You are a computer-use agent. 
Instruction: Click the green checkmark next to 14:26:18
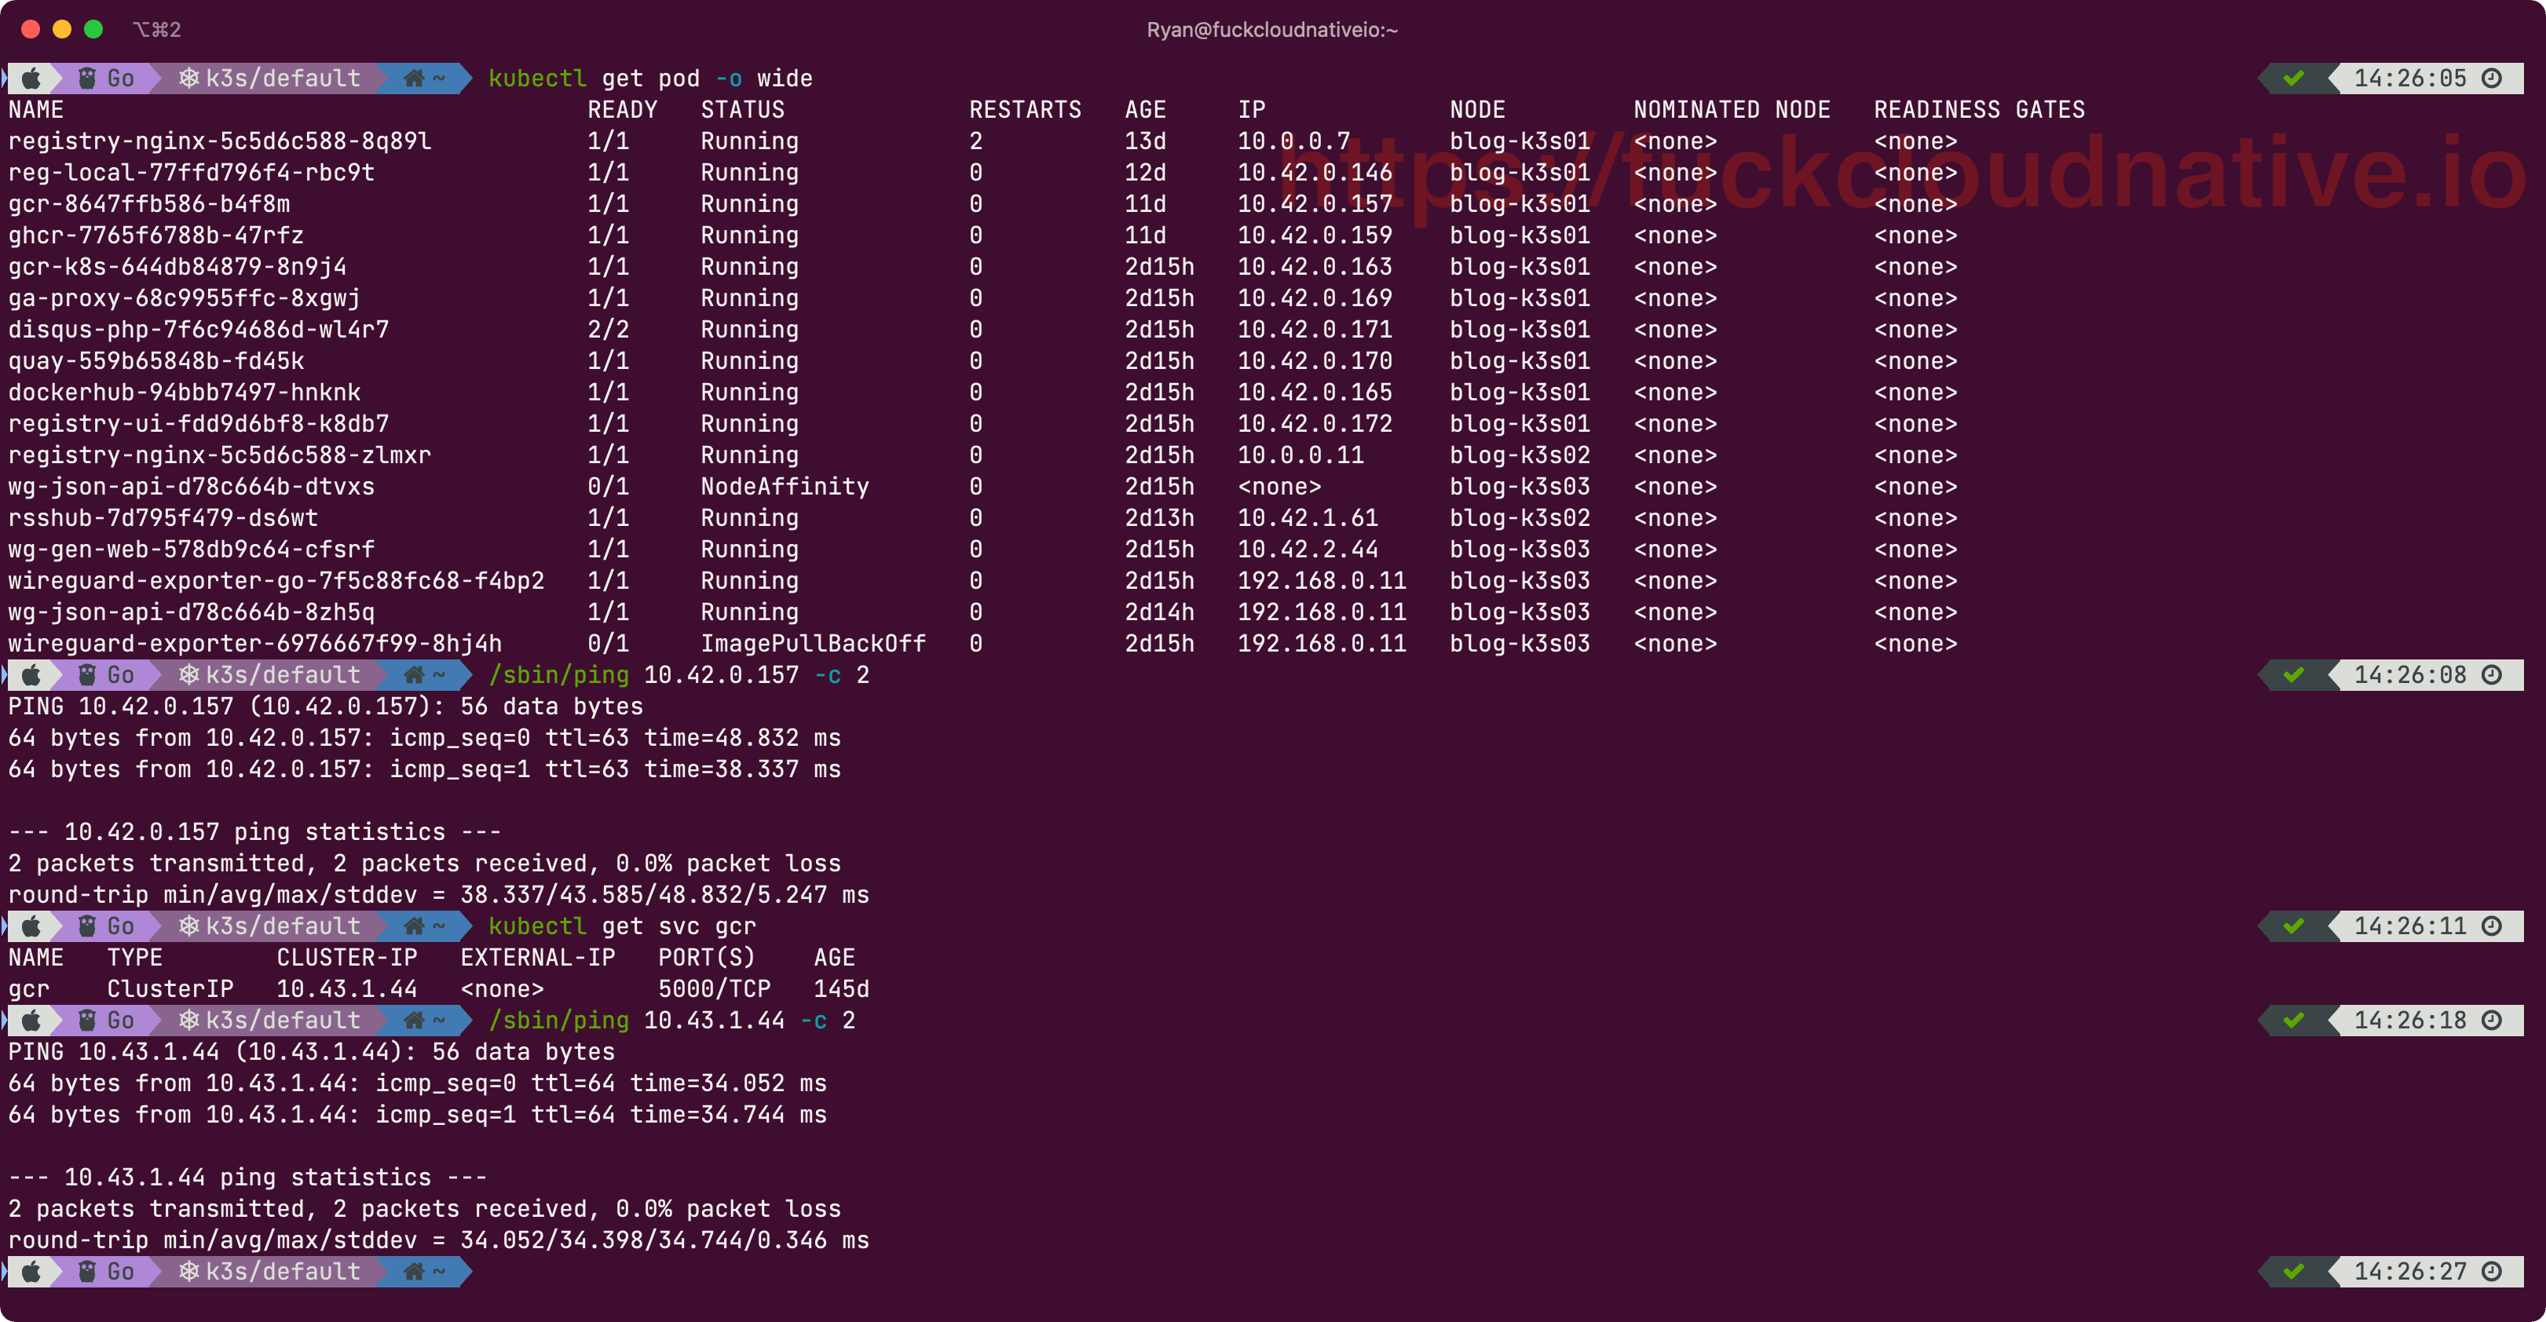point(2294,1020)
